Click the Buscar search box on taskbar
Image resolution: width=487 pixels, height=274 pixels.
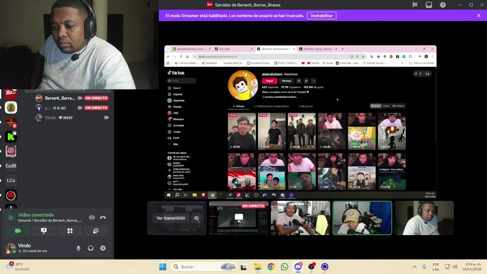pos(204,267)
